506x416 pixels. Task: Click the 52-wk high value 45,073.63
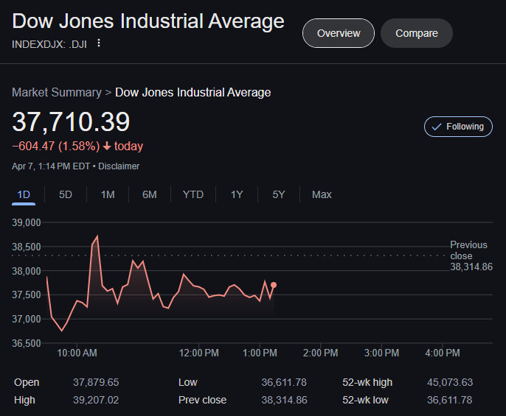coord(450,382)
